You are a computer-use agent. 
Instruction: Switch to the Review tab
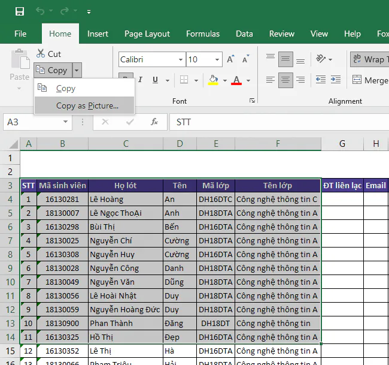point(282,34)
